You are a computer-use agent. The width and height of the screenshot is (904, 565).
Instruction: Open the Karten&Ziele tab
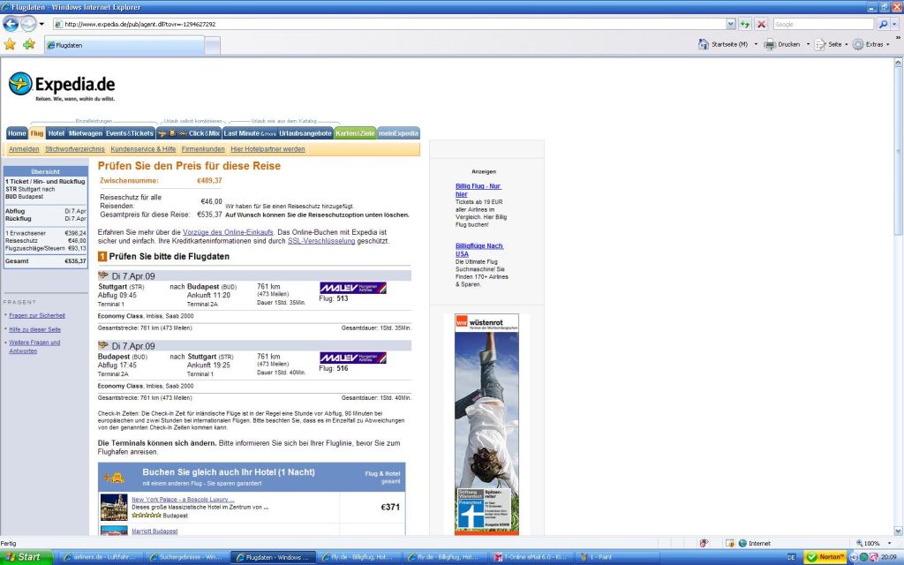[355, 133]
